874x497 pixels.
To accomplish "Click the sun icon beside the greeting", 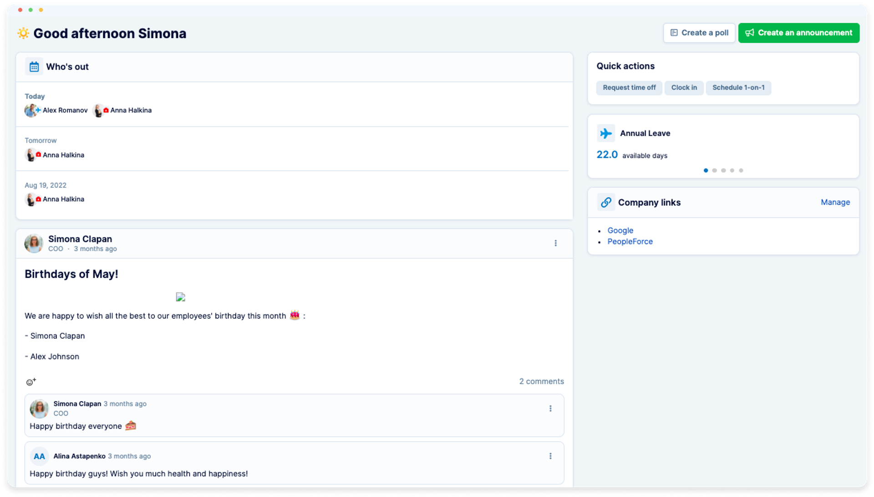I will (23, 33).
